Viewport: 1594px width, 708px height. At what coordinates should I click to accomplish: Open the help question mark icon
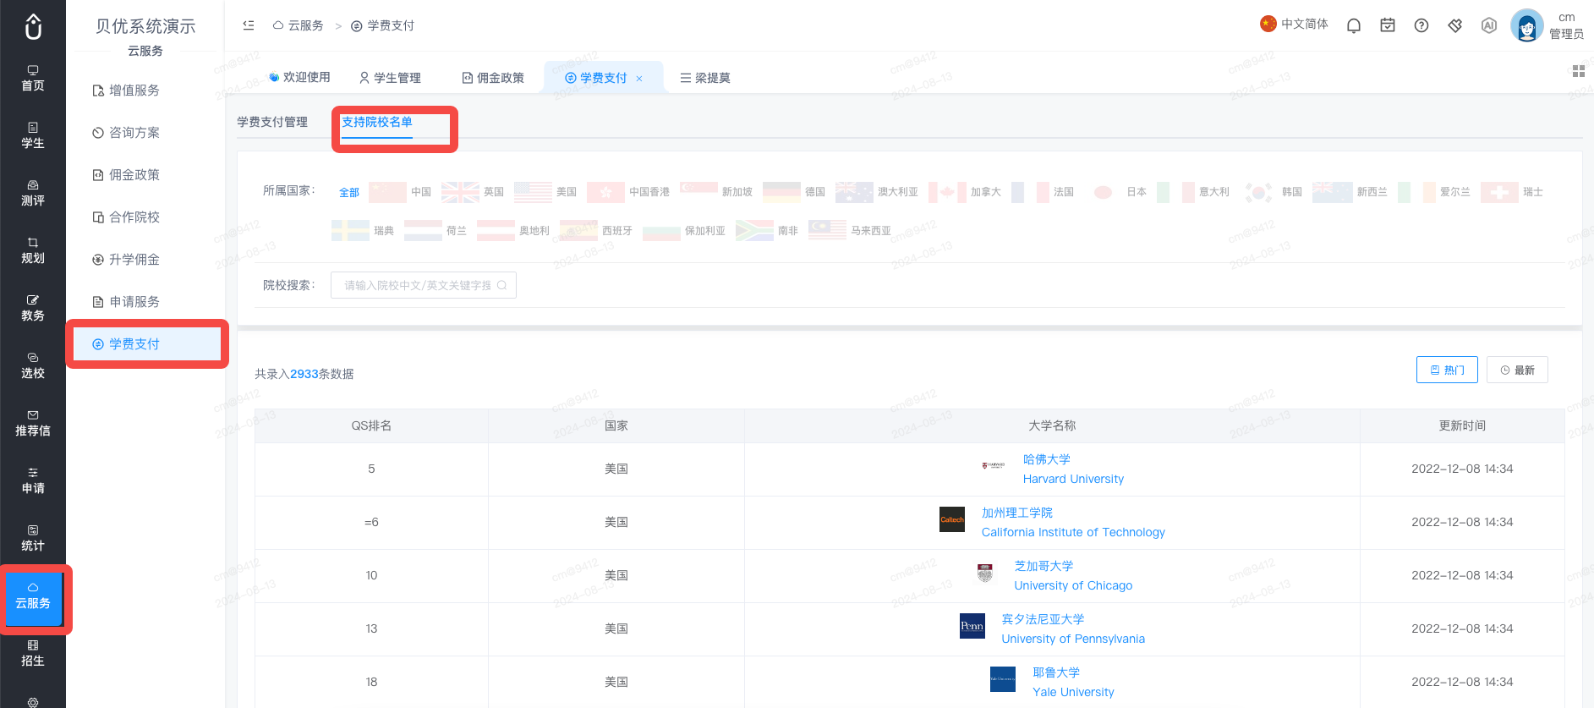click(x=1421, y=25)
